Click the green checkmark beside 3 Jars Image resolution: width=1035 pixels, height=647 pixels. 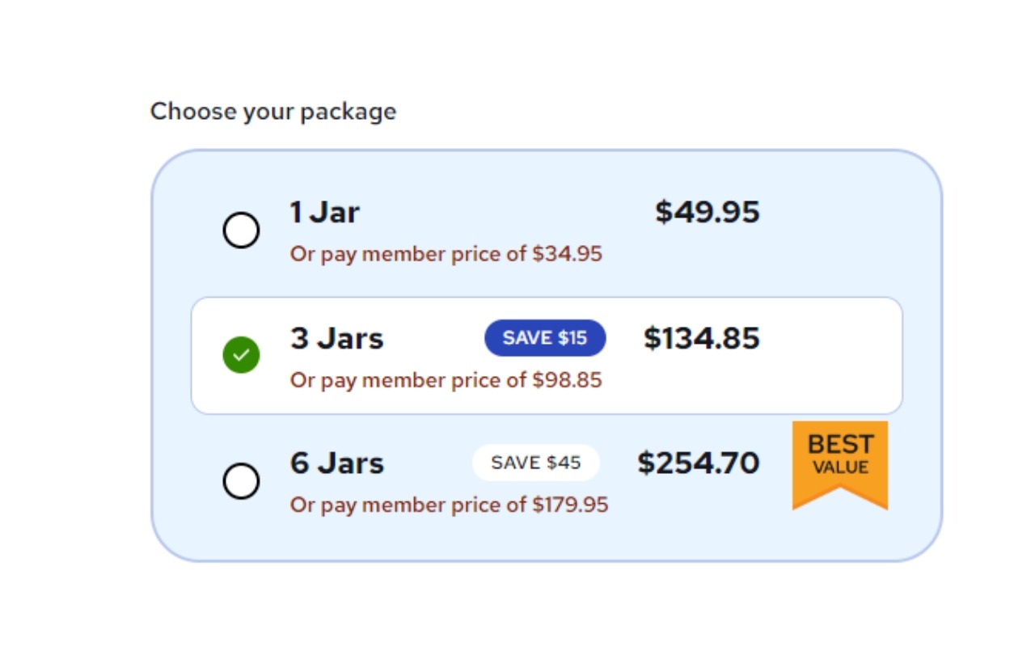[x=241, y=355]
